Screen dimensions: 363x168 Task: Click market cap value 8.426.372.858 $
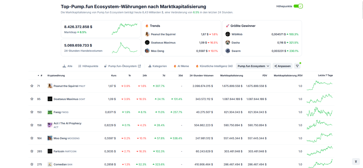(x=78, y=27)
